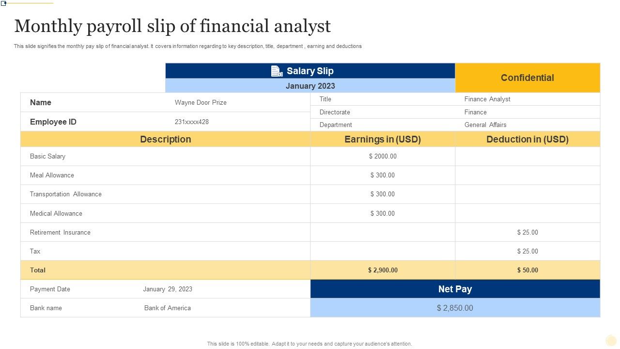Select the slide title 'Monthly payroll slip of financial analyst'
This screenshot has width=620, height=349.
[172, 26]
